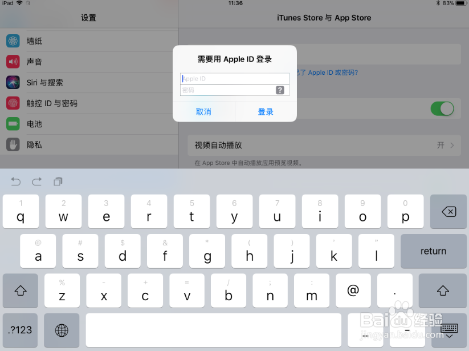469x351 pixels.
Task: Tap the e key
Action: pyautogui.click(x=106, y=212)
